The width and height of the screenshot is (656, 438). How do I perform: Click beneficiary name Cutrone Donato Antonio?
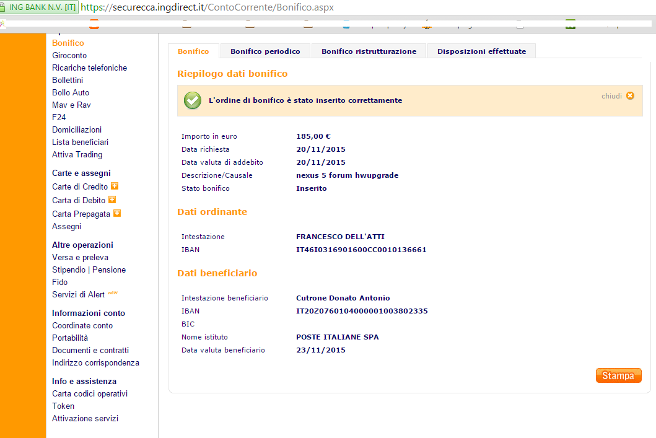343,298
